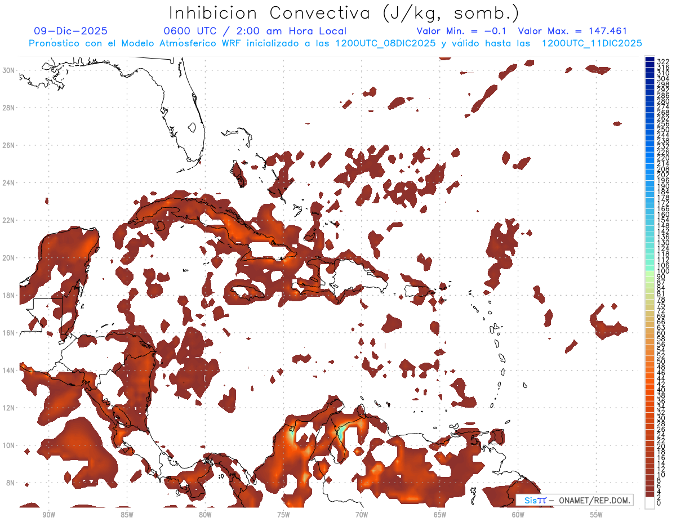Click the pale green colorbar swatch beside 100
The image size is (676, 522).
tap(650, 273)
